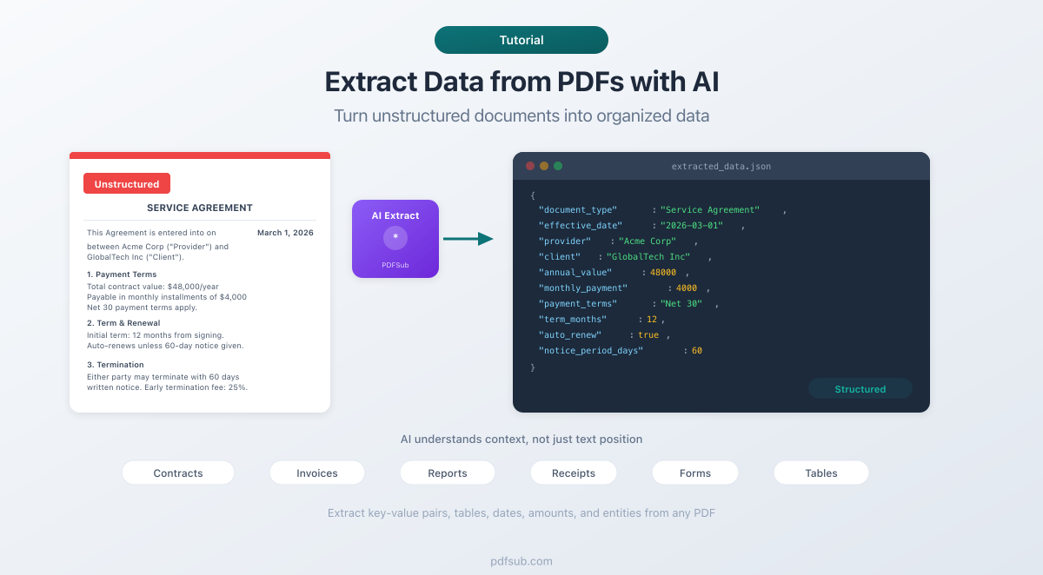Click the PDFSub label in purple card
The image size is (1043, 575).
click(x=395, y=265)
